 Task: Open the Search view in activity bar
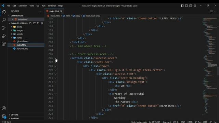click(x=4, y=20)
